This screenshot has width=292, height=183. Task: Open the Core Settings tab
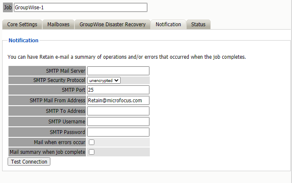(22, 25)
